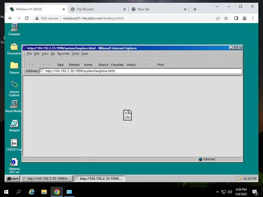This screenshot has width=263, height=197.
Task: Click the Forward toolbar button
Action: click(x=47, y=65)
